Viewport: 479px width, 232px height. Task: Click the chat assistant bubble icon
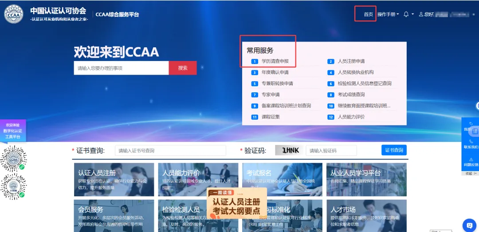point(469,225)
